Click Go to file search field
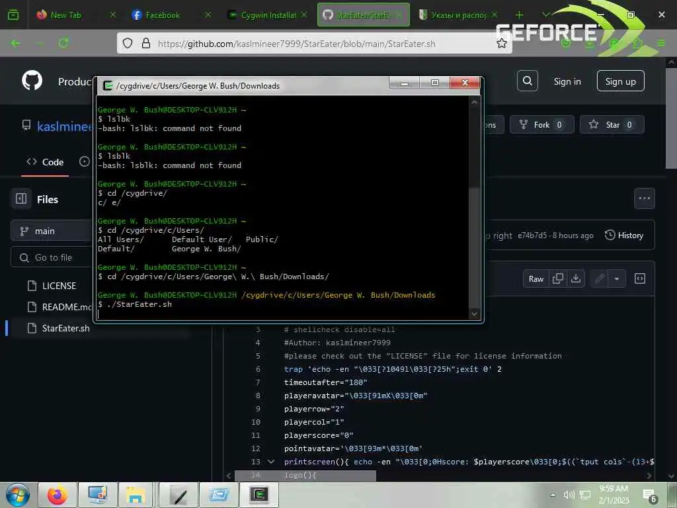This screenshot has height=508, width=677. [x=52, y=257]
